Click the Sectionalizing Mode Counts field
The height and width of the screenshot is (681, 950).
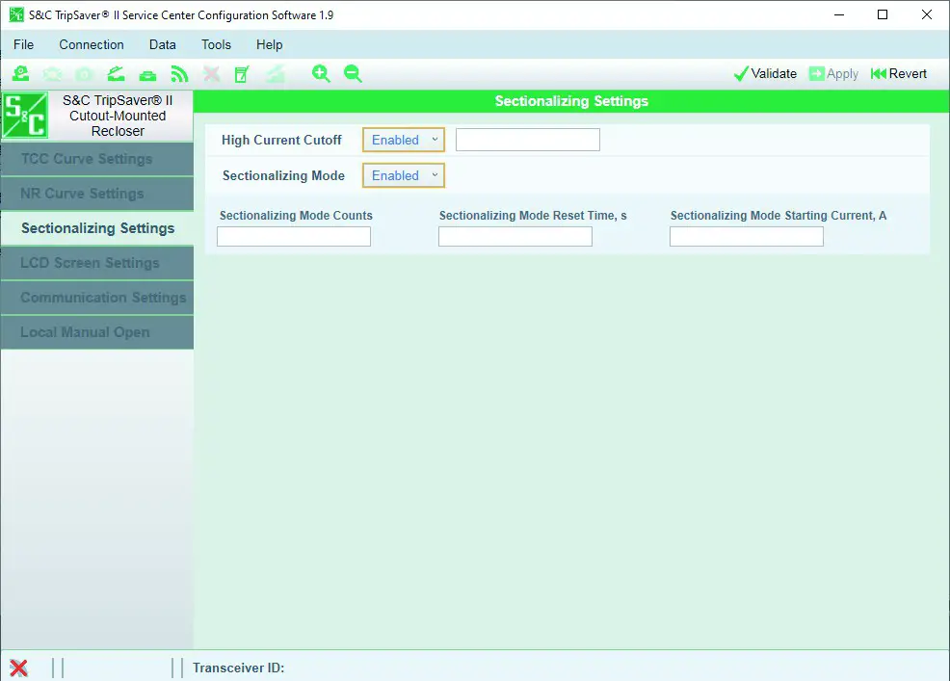pyautogui.click(x=294, y=237)
